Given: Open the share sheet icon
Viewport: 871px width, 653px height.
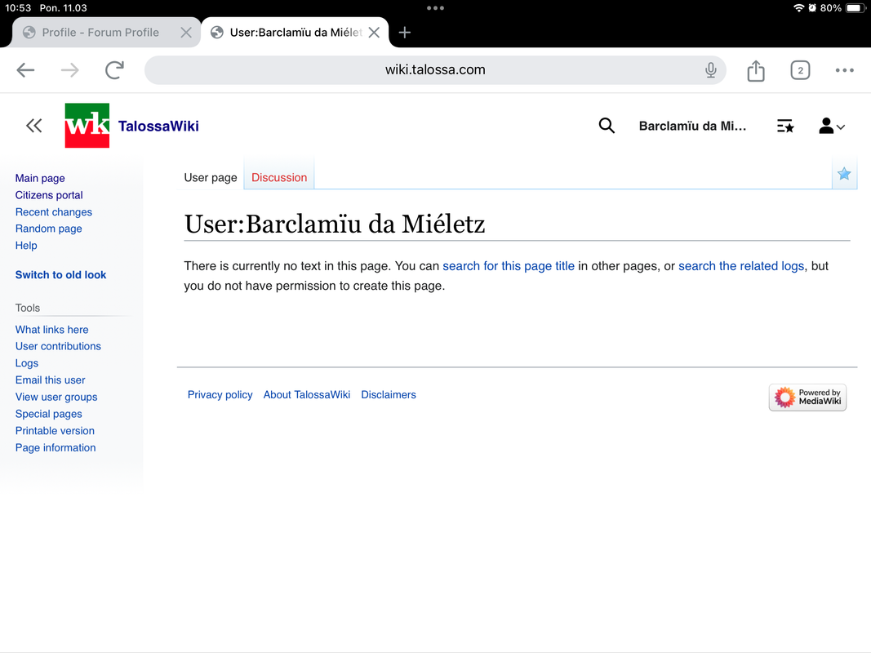Looking at the screenshot, I should pyautogui.click(x=755, y=70).
